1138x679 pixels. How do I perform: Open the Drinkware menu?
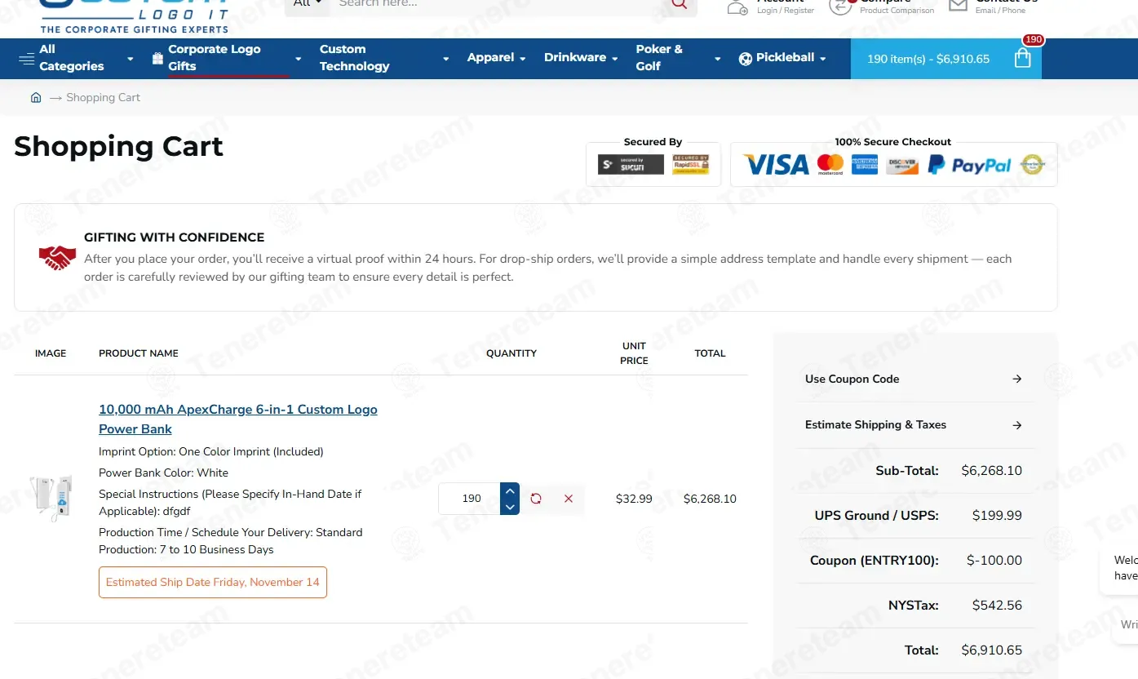point(581,58)
